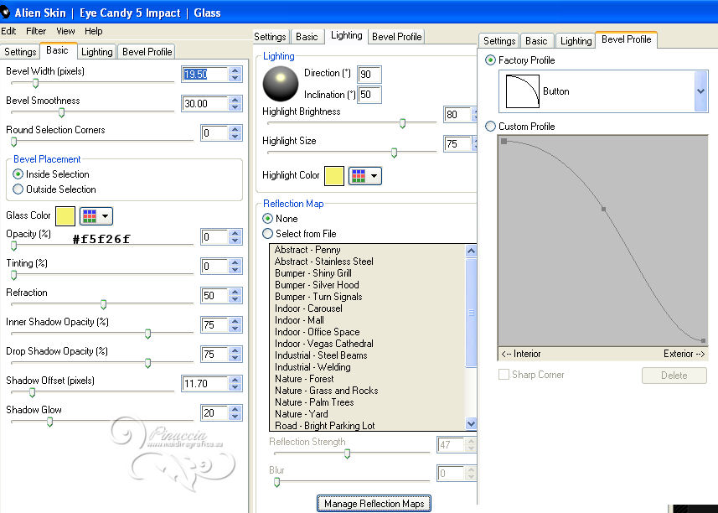Screen dimensions: 718x513
Task: Click the Glass Color palette grid icon
Action: pos(90,216)
